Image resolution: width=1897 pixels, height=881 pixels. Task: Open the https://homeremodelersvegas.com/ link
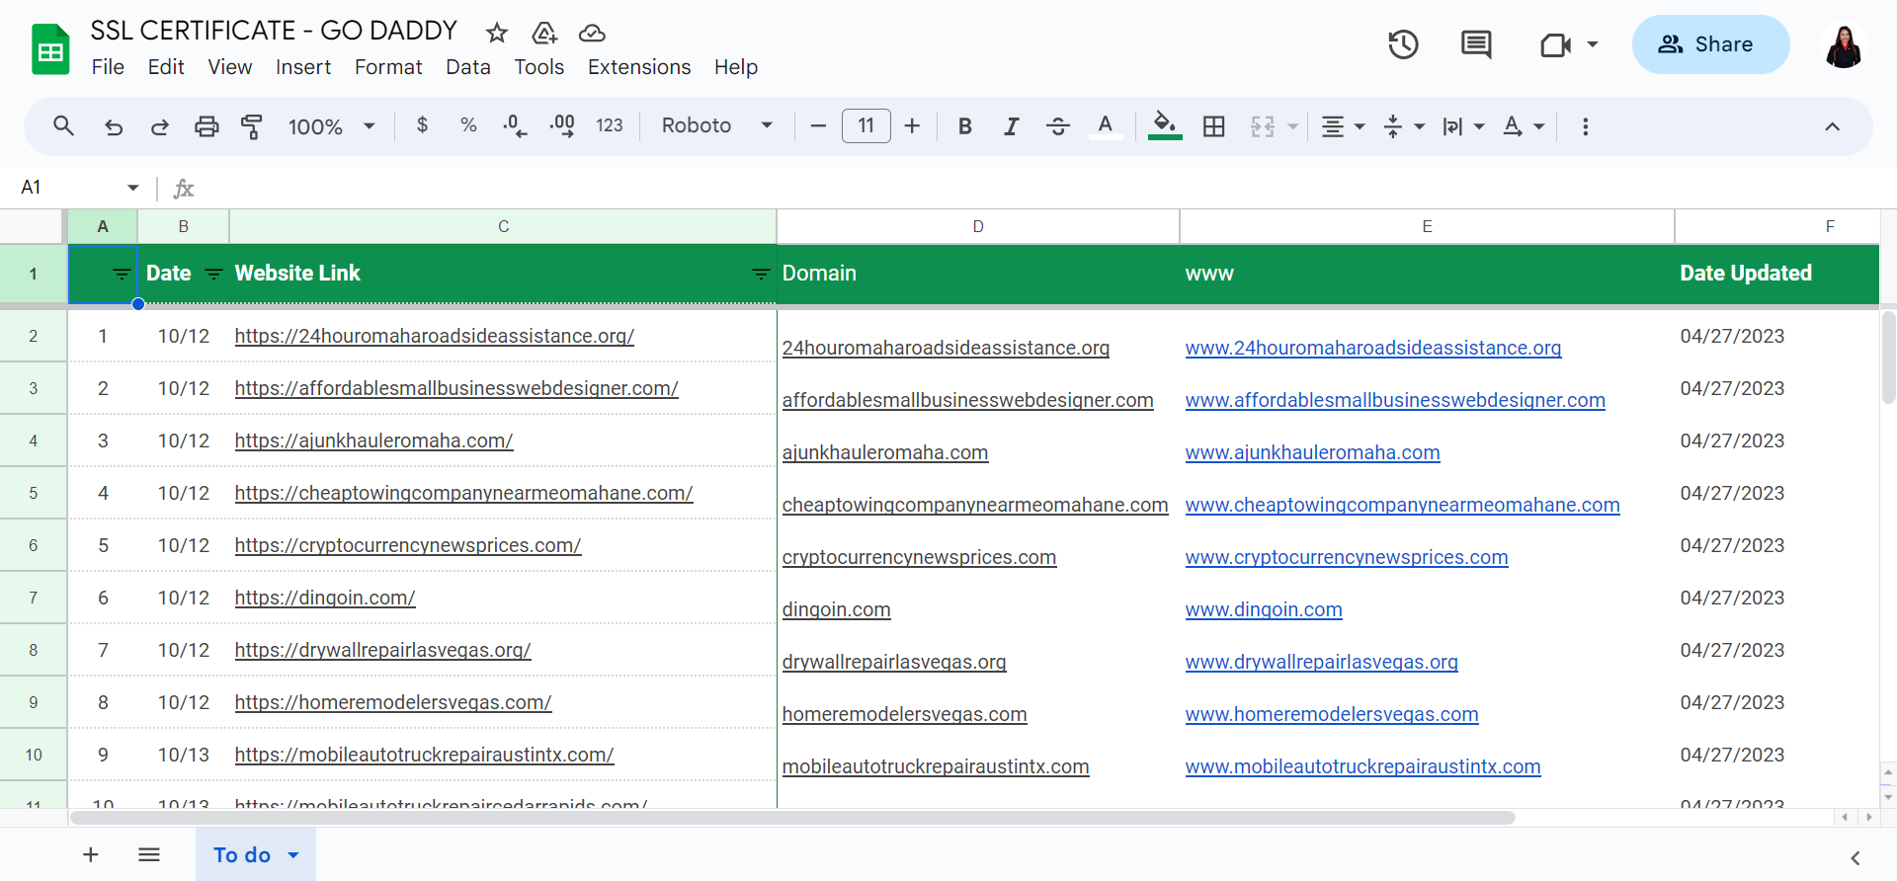393,702
